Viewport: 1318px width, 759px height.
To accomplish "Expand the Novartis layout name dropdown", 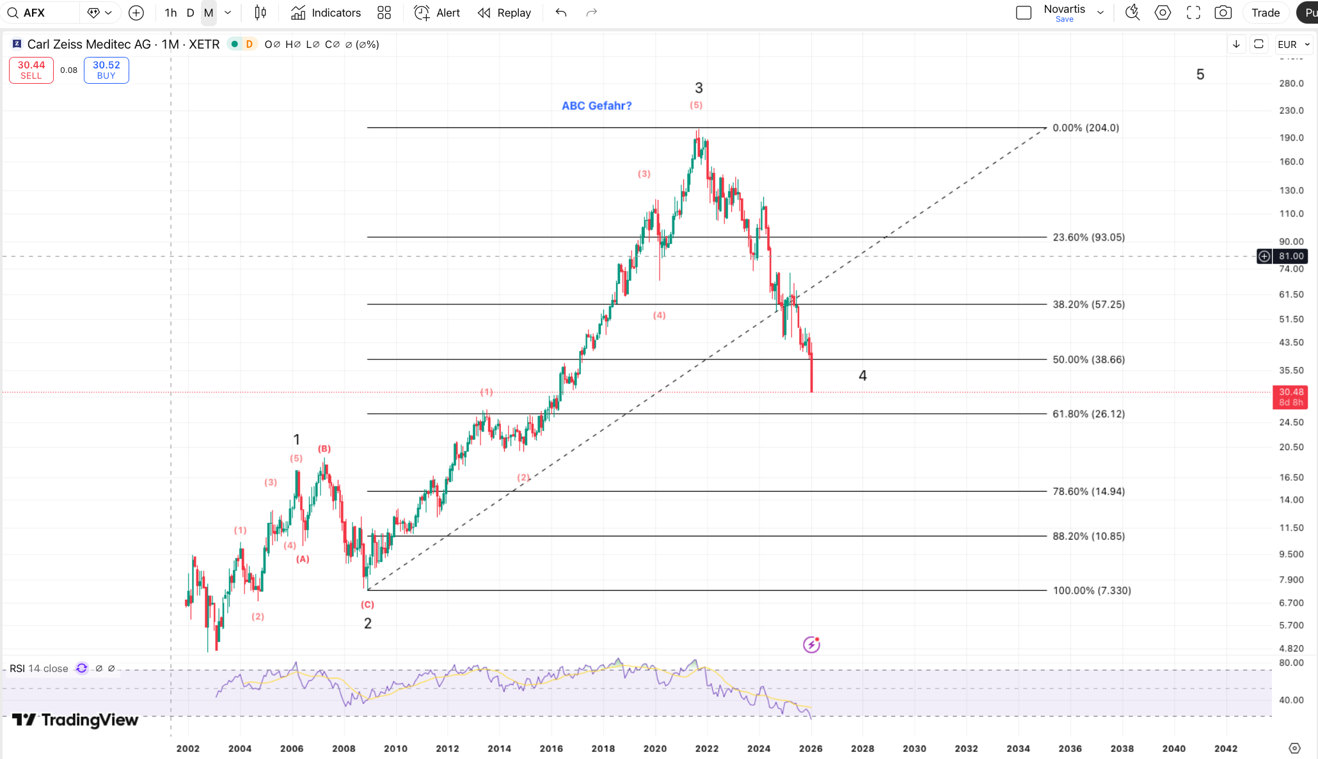I will click(x=1100, y=13).
